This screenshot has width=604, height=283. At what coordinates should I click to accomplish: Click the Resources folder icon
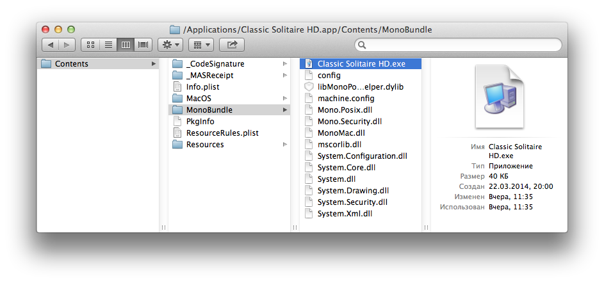(177, 145)
